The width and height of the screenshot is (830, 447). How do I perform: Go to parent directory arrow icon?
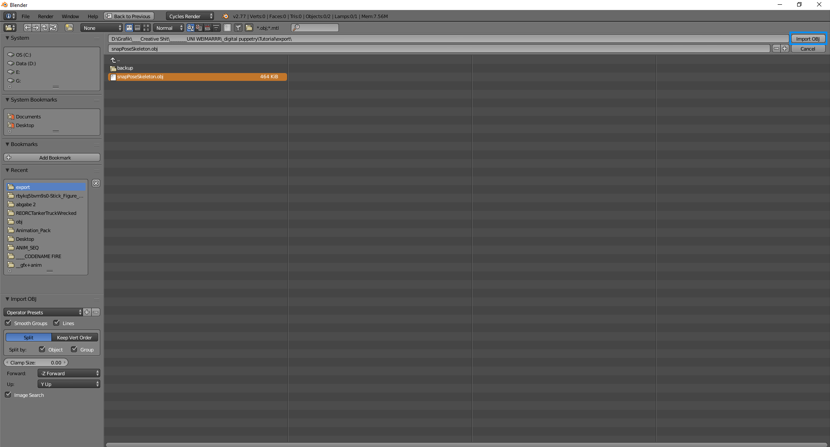click(45, 28)
